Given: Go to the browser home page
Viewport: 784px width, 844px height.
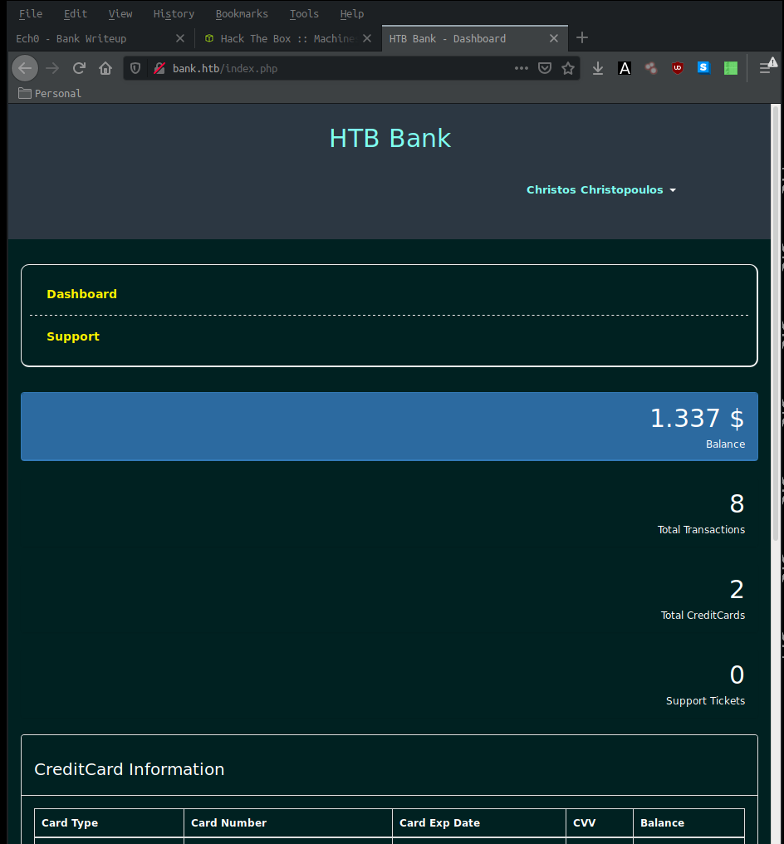Looking at the screenshot, I should pos(105,68).
